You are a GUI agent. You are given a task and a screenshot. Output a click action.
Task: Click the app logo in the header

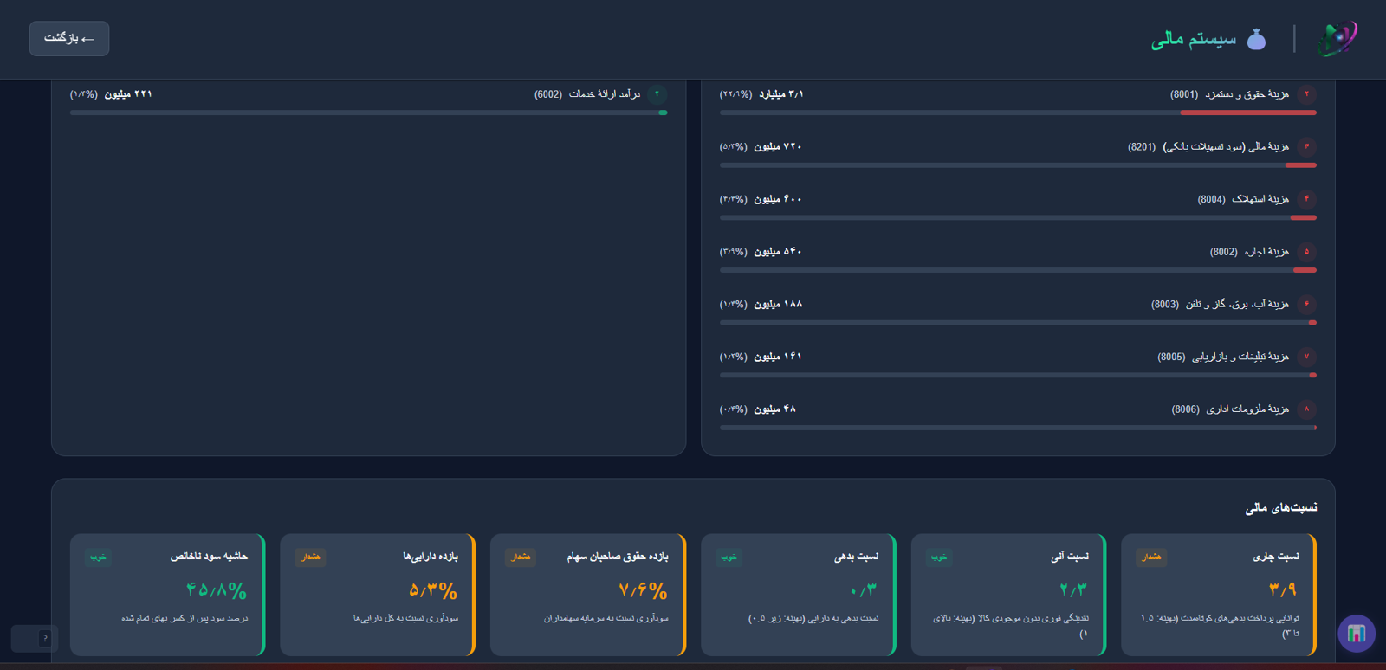pos(1337,39)
